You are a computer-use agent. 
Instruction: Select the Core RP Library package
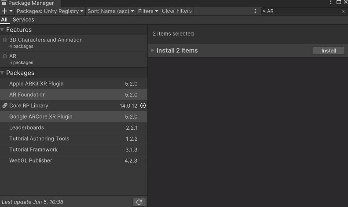(73, 105)
